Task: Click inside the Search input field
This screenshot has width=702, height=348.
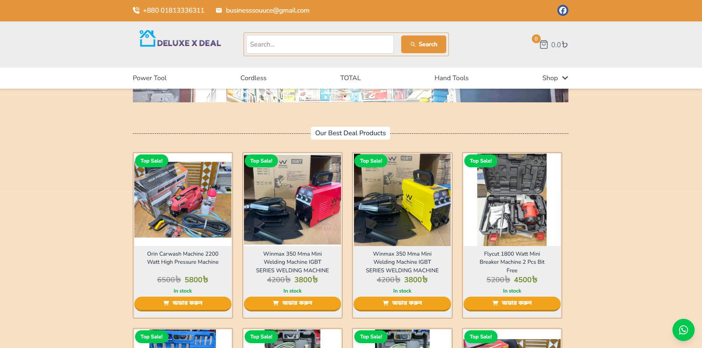Action: click(320, 44)
